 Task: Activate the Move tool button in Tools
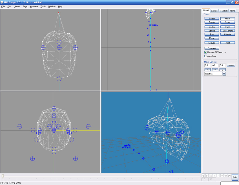tap(227, 19)
